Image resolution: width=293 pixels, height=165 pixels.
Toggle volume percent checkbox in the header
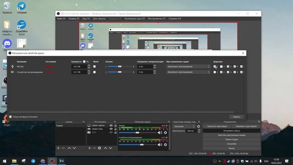coord(84,61)
